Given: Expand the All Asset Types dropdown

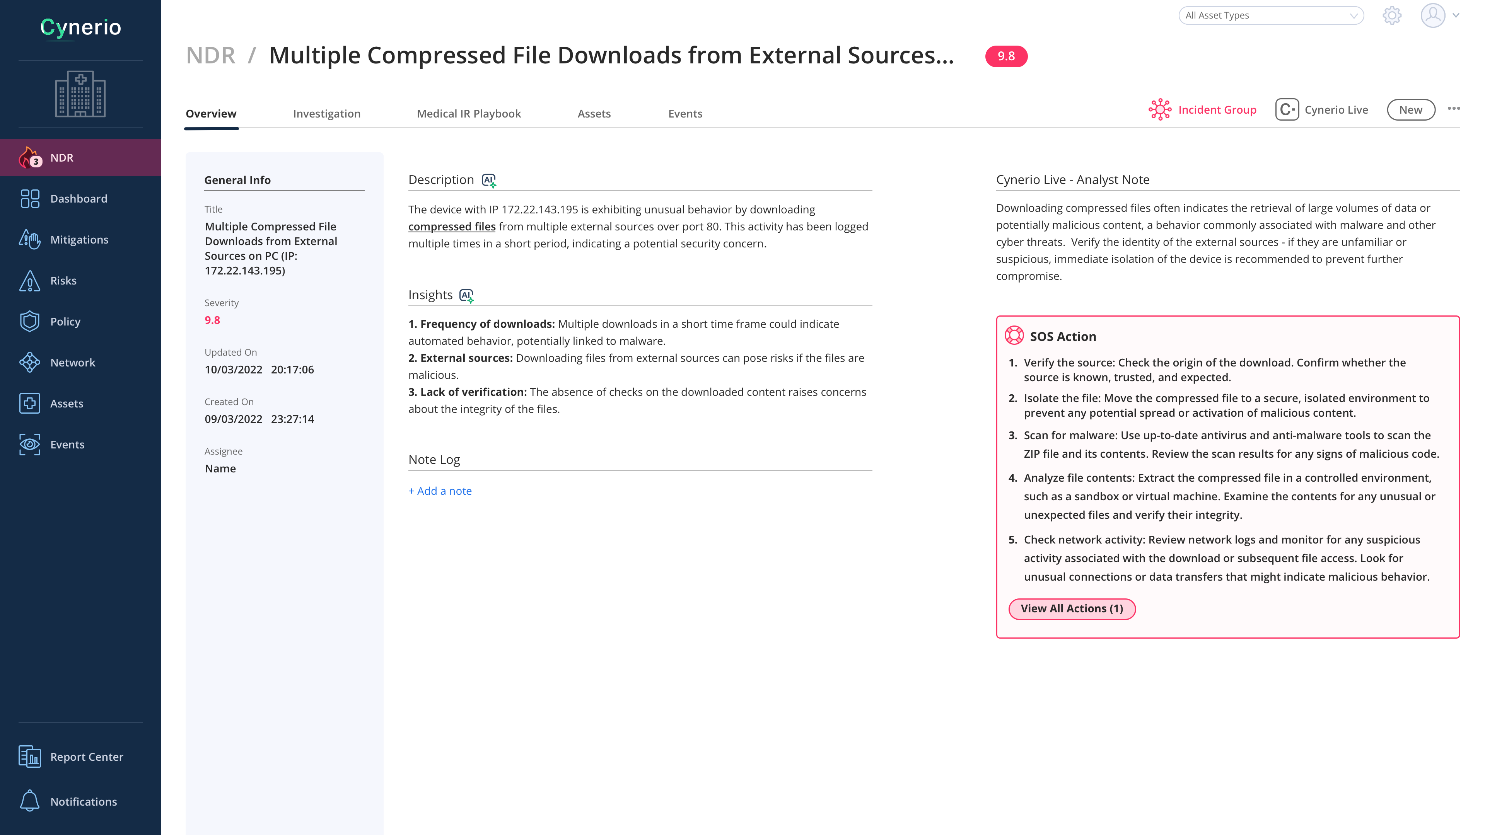Looking at the screenshot, I should pyautogui.click(x=1270, y=15).
